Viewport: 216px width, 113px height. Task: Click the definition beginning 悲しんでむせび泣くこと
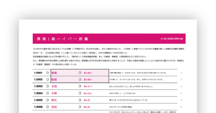(131, 87)
